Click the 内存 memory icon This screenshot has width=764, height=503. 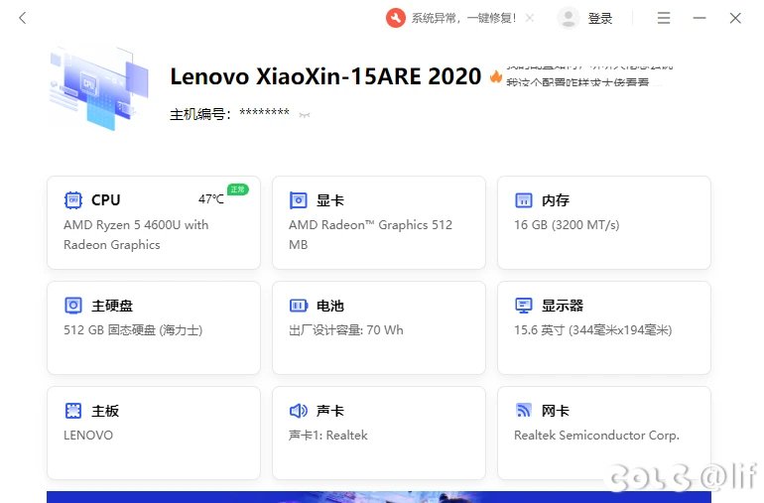[x=524, y=200]
